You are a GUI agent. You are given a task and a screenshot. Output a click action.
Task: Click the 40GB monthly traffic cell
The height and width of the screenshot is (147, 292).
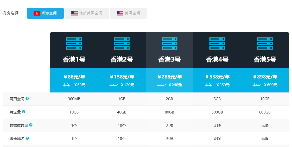(x=122, y=112)
